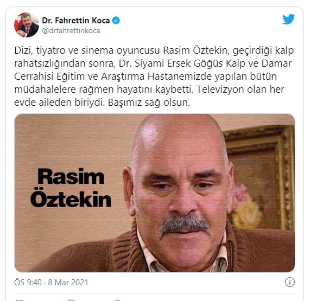Click the date 8 Mar 2021

68,282
